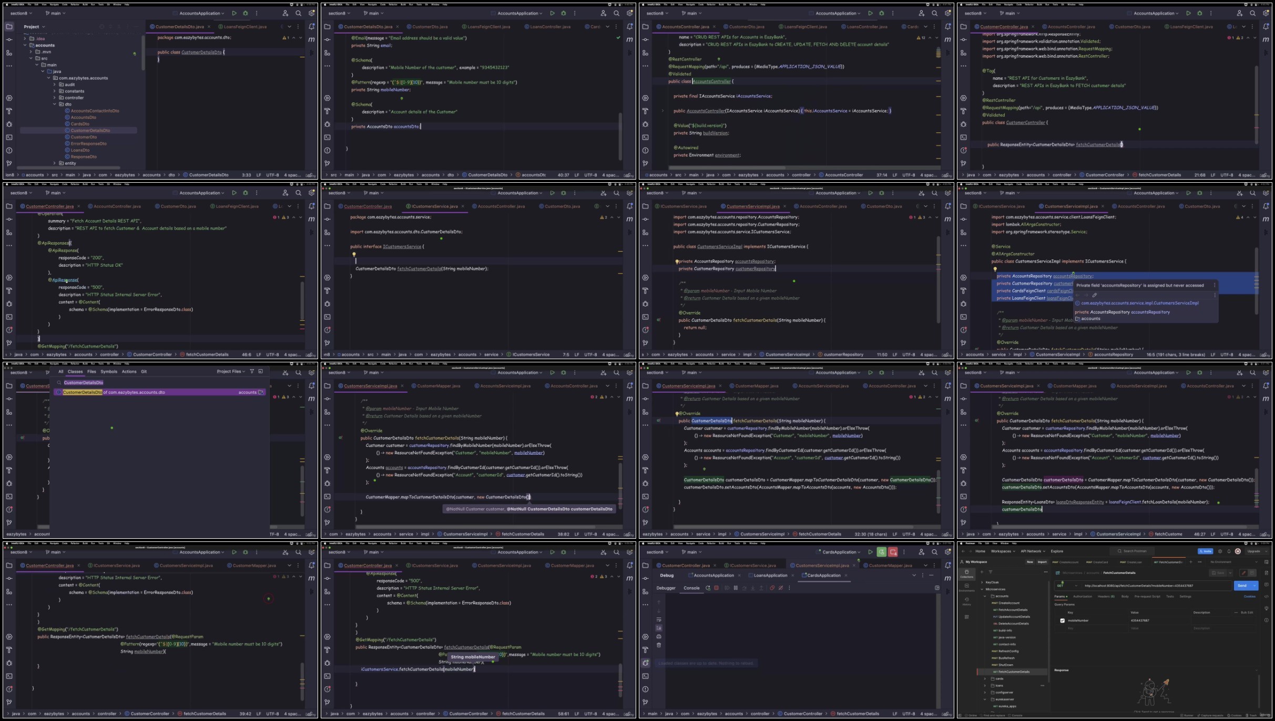This screenshot has width=1275, height=721.
Task: Click the Stop icon in the Debug console toolbar
Action: [716, 588]
